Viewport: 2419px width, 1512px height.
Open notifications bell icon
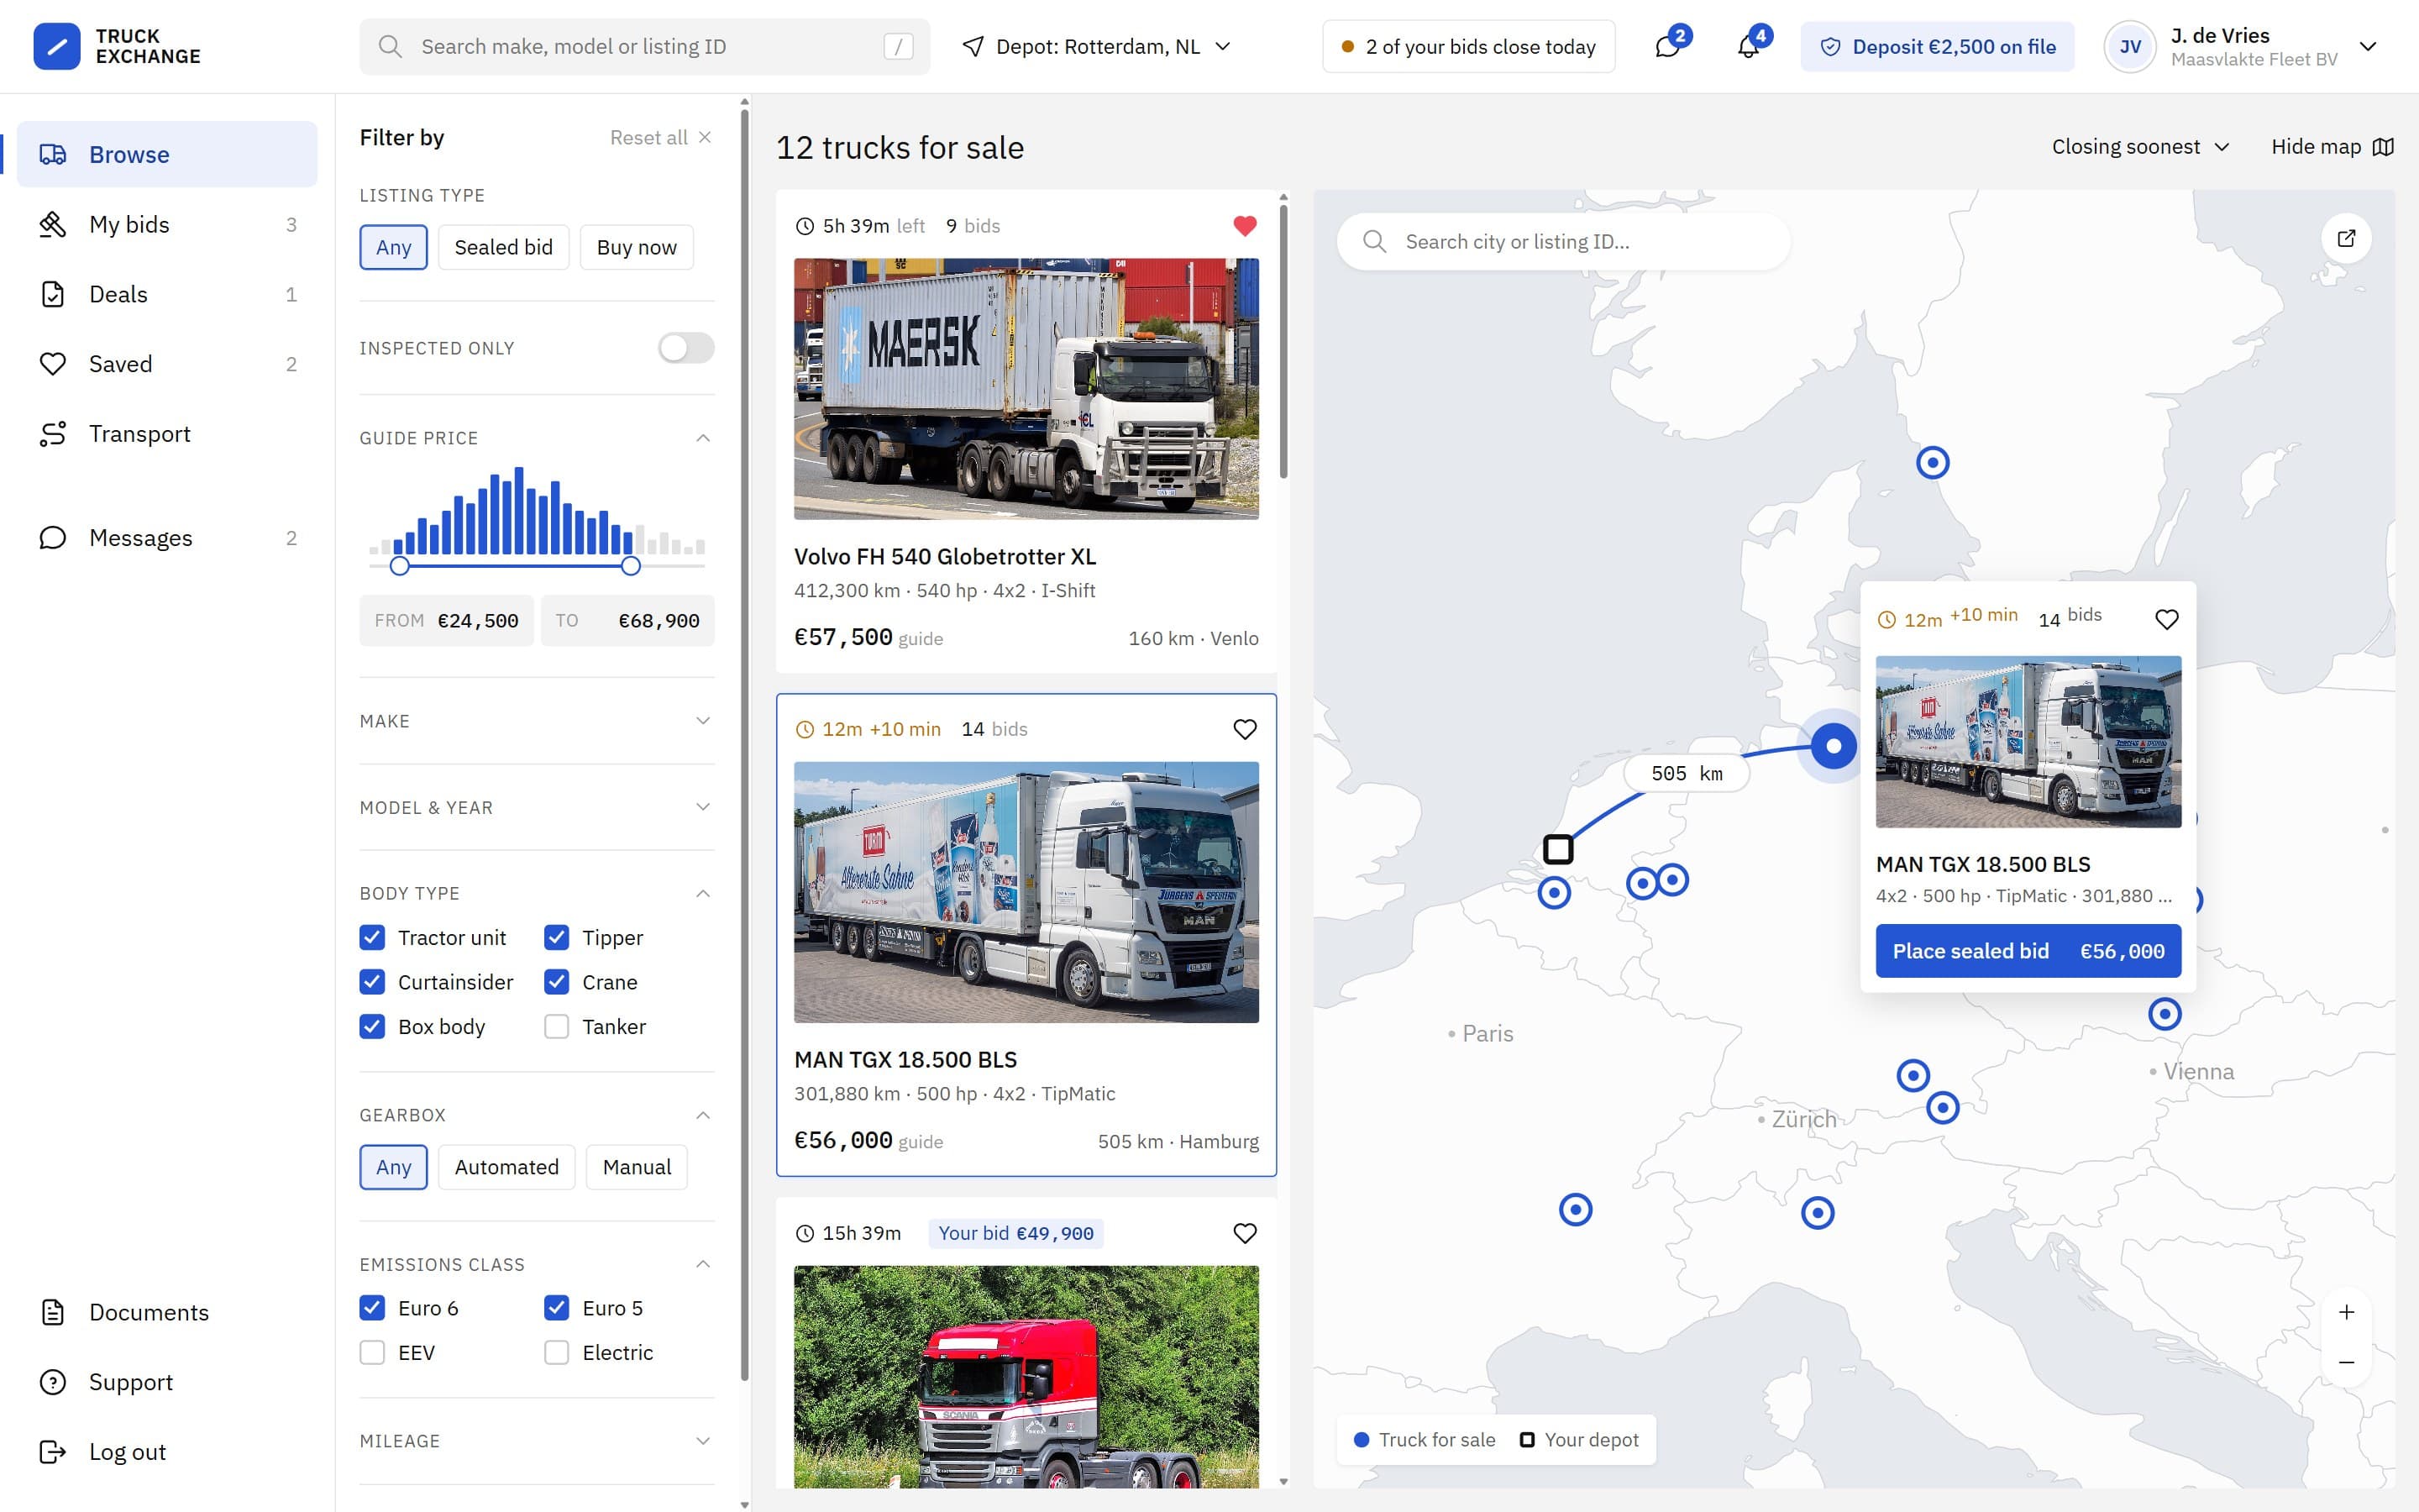1748,46
